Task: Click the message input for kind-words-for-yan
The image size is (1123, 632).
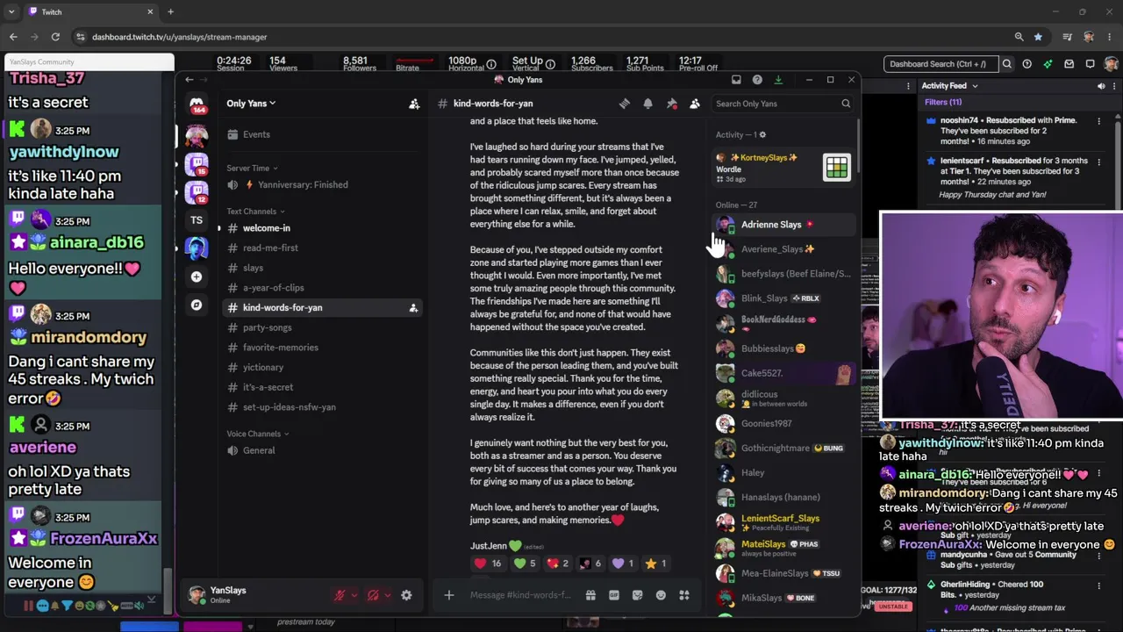Action: click(520, 595)
